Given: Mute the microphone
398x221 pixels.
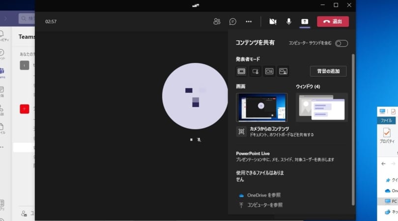Looking at the screenshot, I should tap(289, 22).
